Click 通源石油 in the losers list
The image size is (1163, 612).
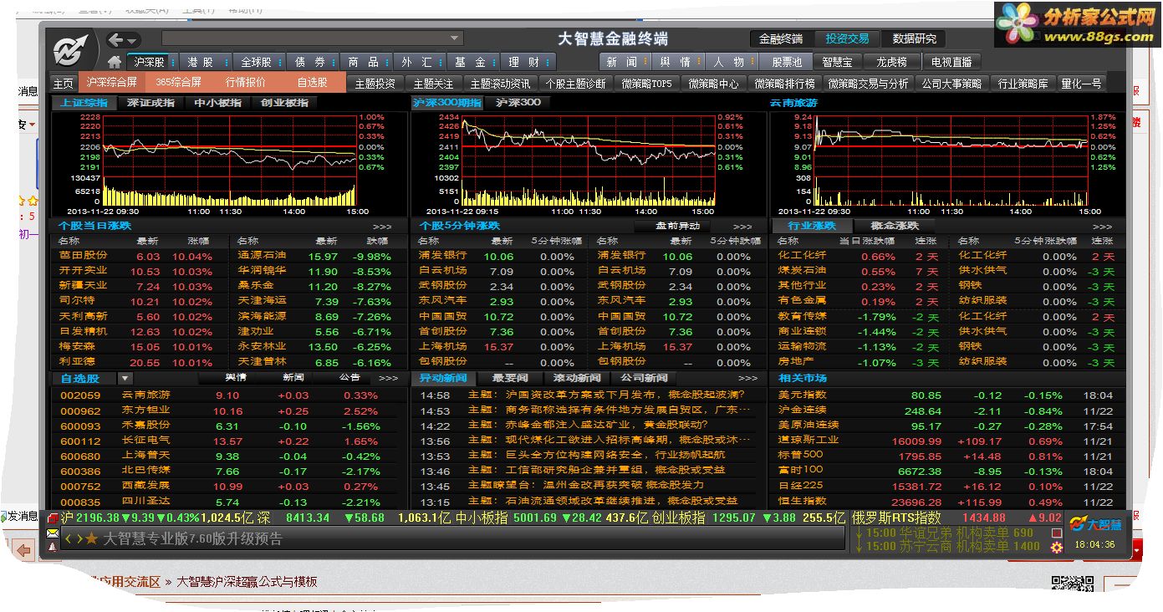[262, 256]
